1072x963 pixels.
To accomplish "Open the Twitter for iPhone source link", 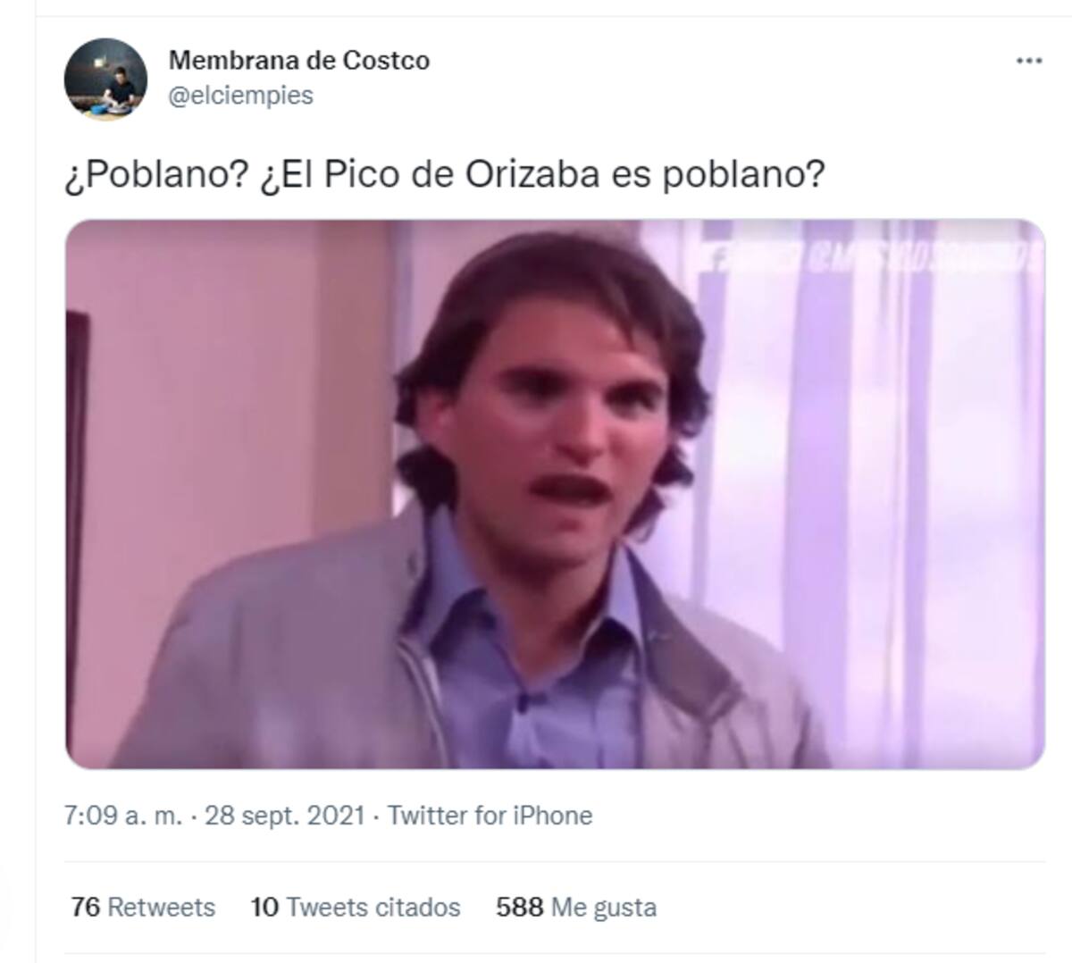I will [x=490, y=816].
